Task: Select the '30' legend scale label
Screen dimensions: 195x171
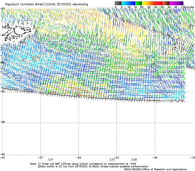Action: [155, 7]
